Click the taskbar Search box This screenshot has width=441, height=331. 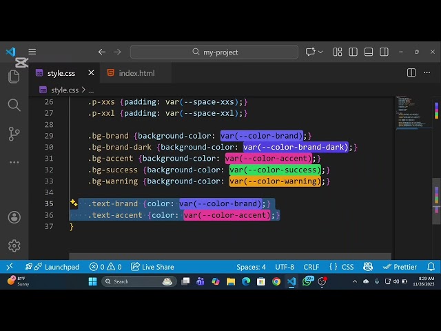[139, 281]
